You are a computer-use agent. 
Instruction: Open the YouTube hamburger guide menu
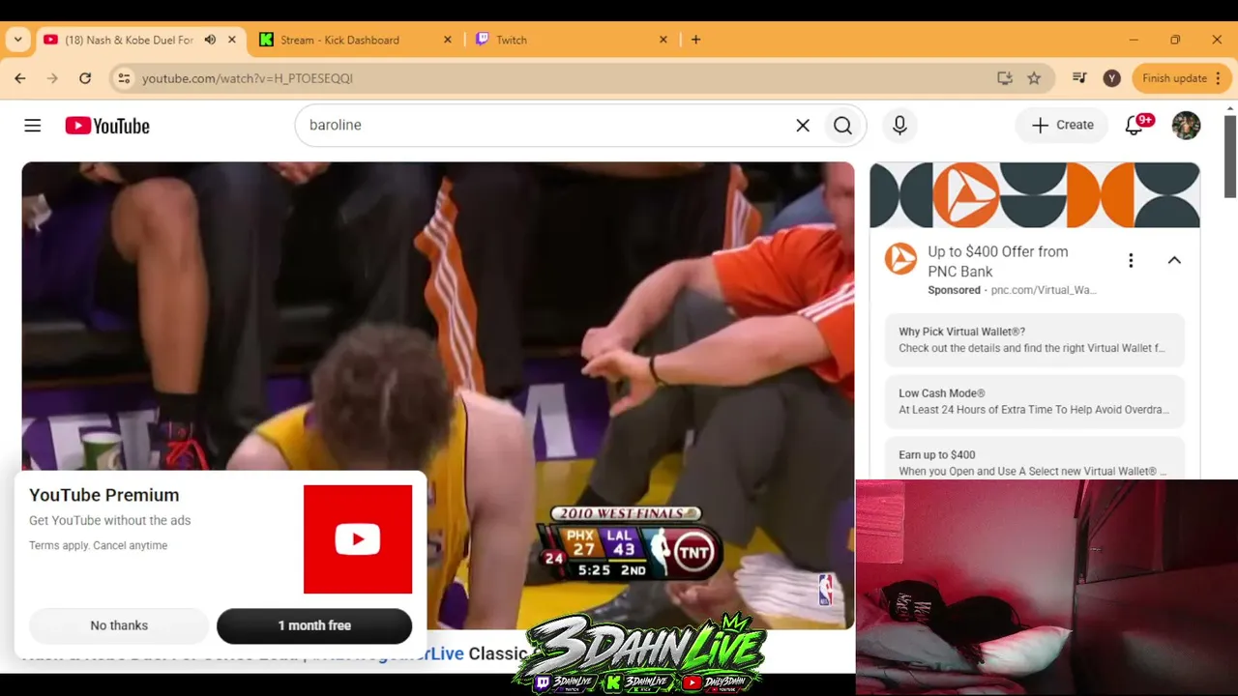pos(33,126)
